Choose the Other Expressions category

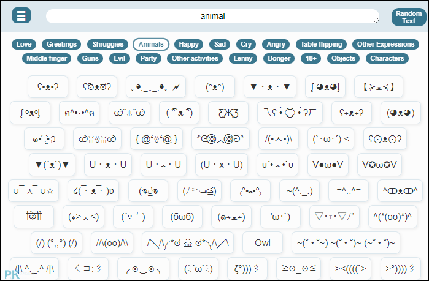click(x=385, y=44)
